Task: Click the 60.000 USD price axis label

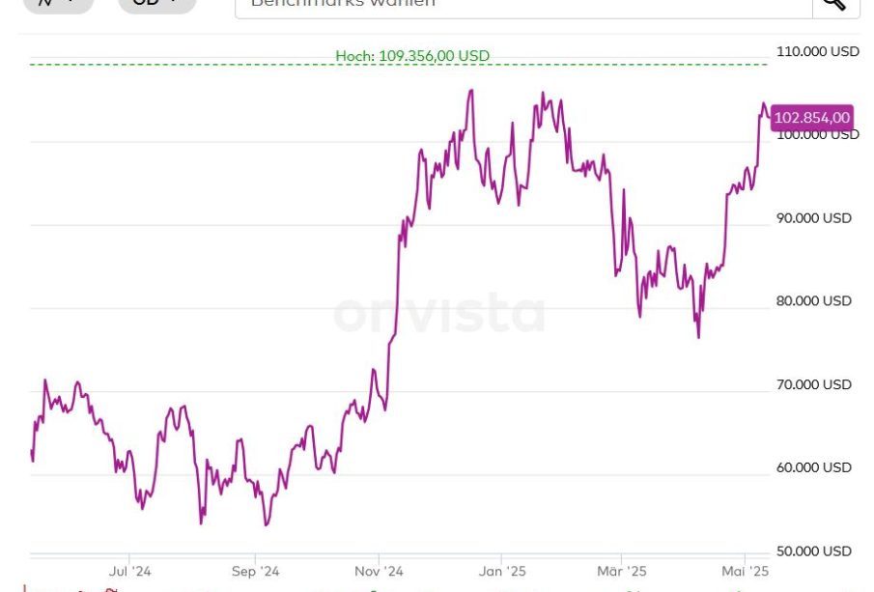Action: (x=814, y=467)
